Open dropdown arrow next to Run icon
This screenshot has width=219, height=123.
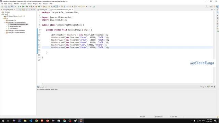[25, 6]
